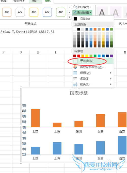Choose 无轮廓(N) no outline option
The width and height of the screenshot is (127, 173).
point(93,61)
